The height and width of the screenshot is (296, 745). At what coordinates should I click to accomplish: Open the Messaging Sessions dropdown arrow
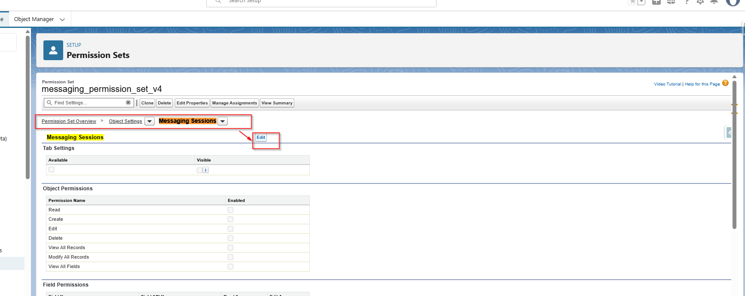[x=223, y=122]
